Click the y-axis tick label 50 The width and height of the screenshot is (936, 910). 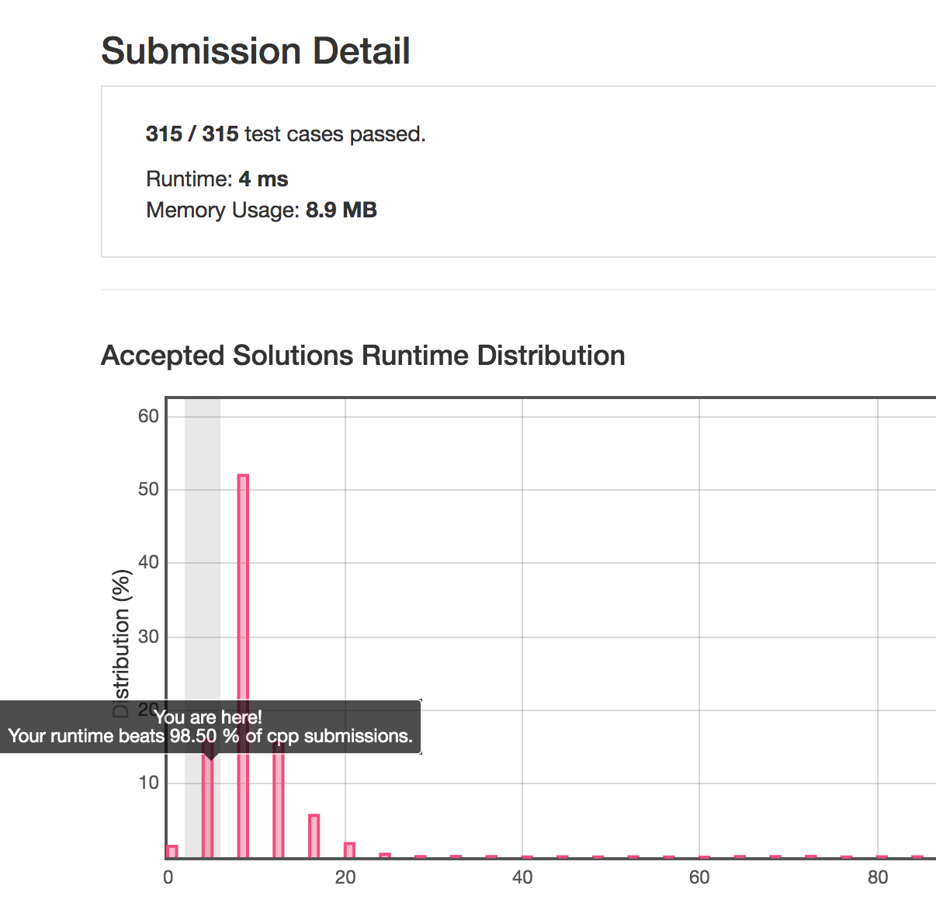coord(148,489)
